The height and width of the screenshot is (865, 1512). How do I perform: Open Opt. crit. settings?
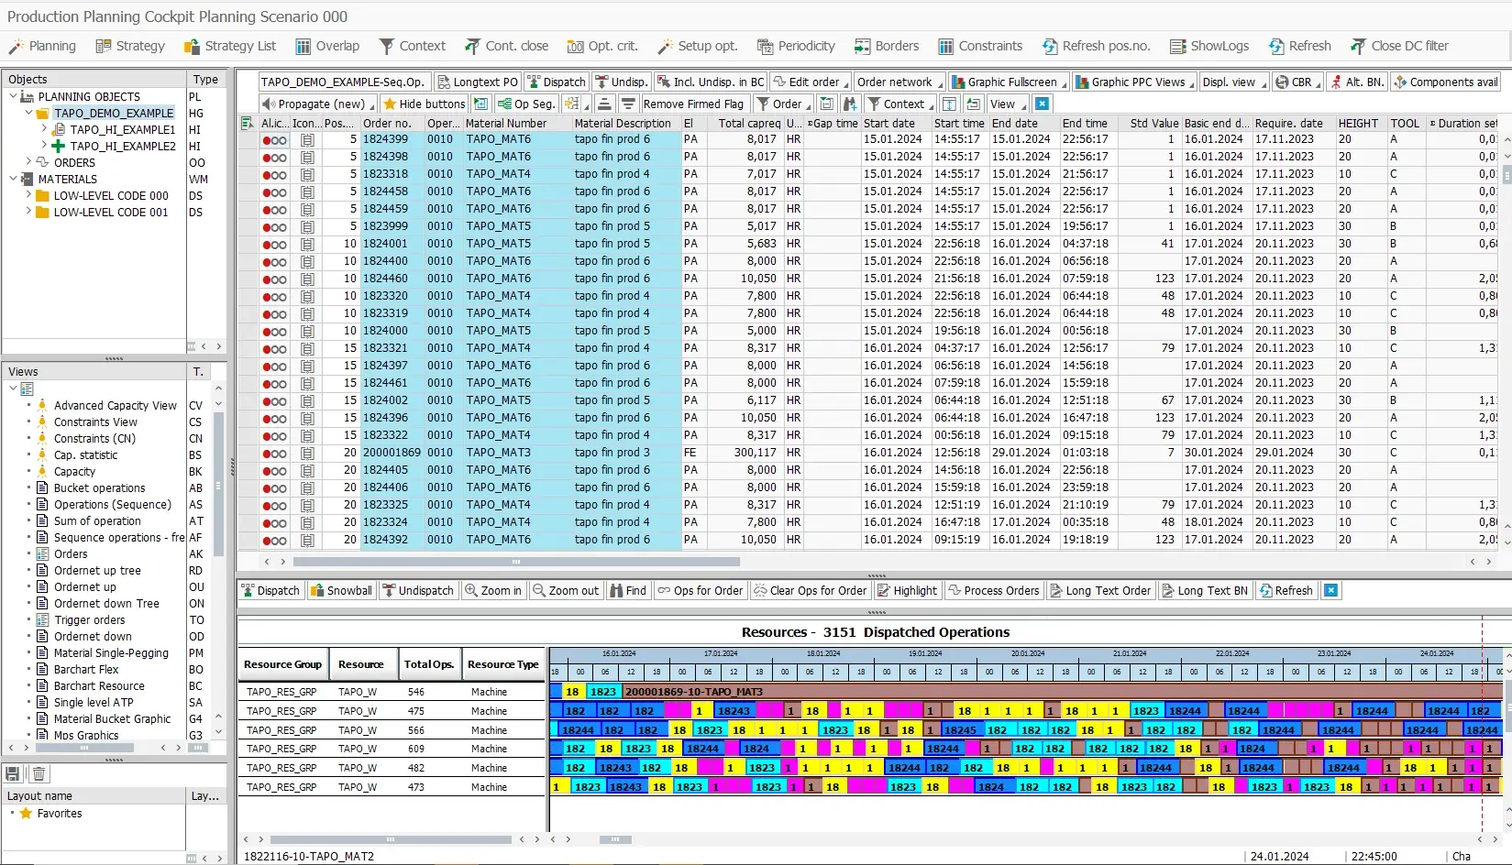(602, 46)
